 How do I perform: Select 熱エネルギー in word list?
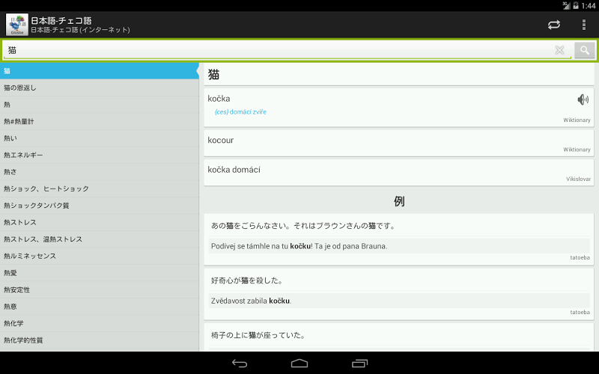(x=100, y=155)
